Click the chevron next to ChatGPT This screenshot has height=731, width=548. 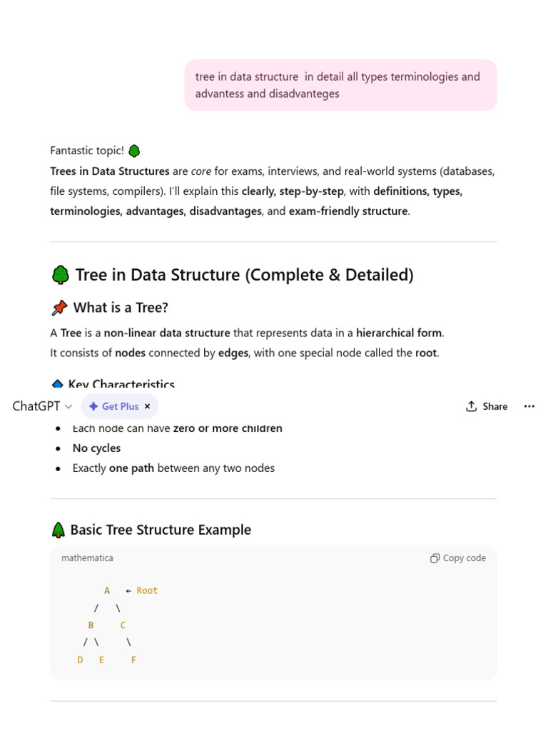pos(68,407)
